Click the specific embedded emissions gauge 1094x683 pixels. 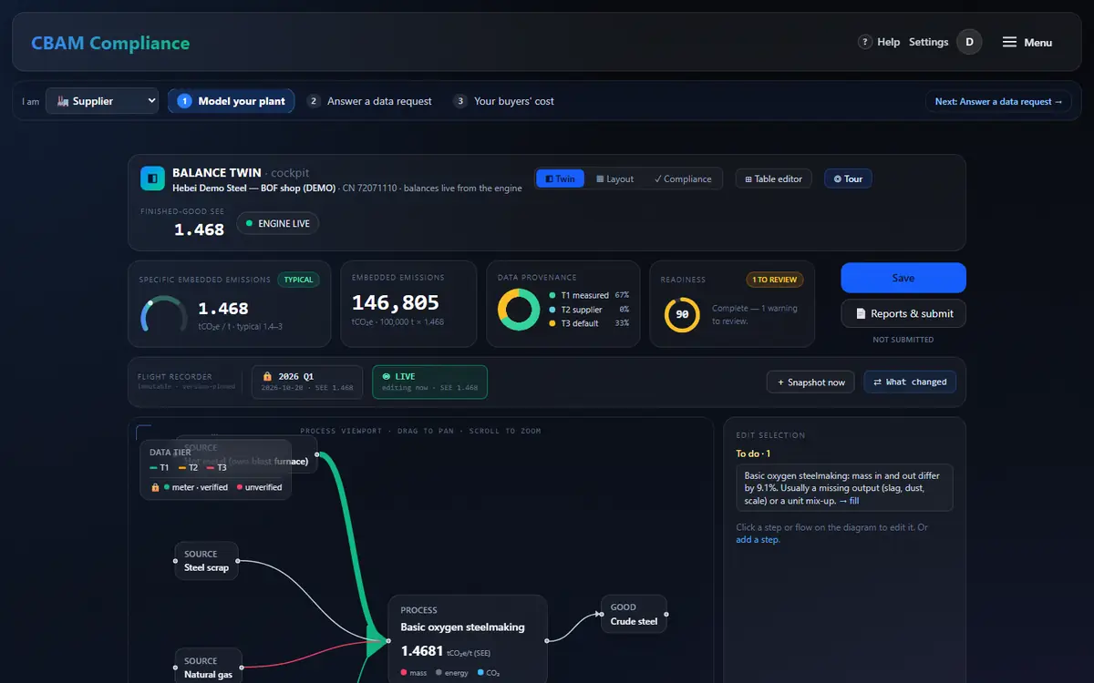[x=163, y=314]
